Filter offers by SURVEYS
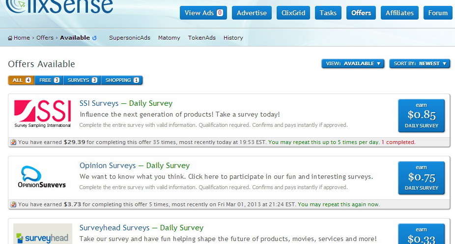Image resolution: width=455 pixels, height=244 pixels. (82, 80)
